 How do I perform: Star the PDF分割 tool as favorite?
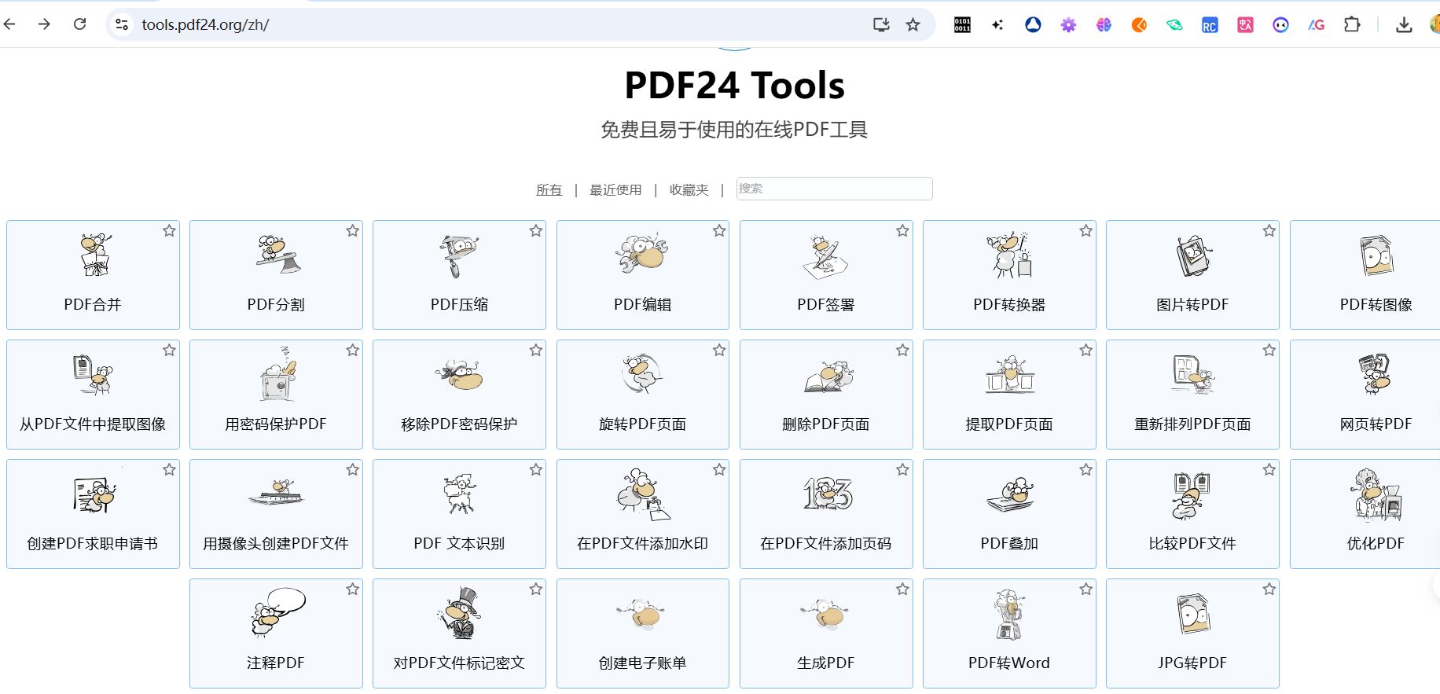coord(352,231)
